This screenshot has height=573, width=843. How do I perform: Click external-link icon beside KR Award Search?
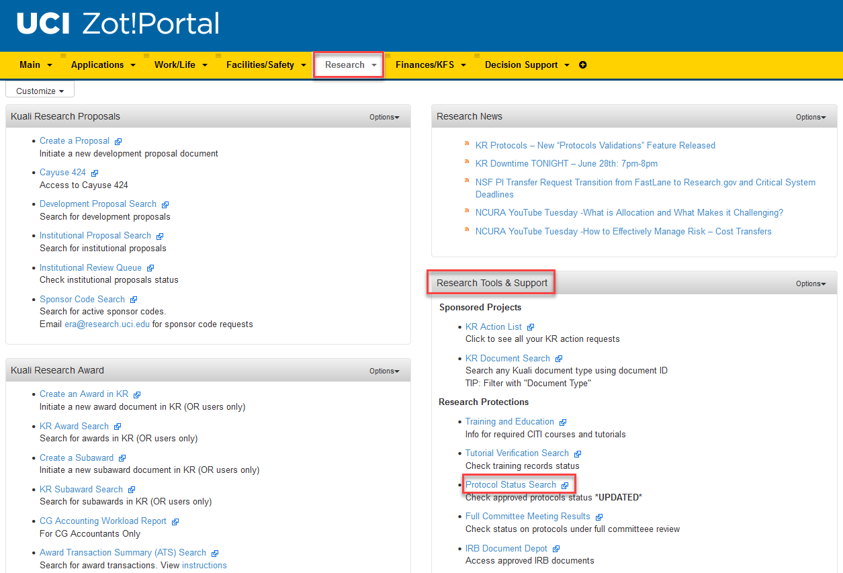point(118,427)
